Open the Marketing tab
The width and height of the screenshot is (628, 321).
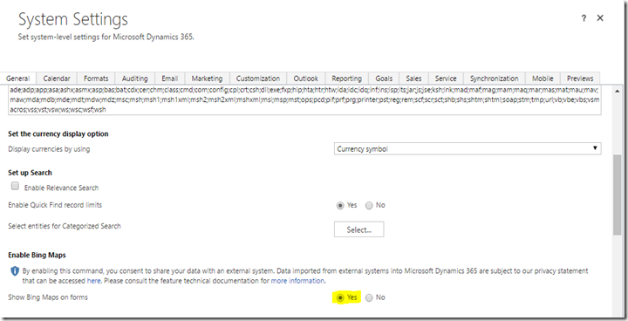coord(207,79)
